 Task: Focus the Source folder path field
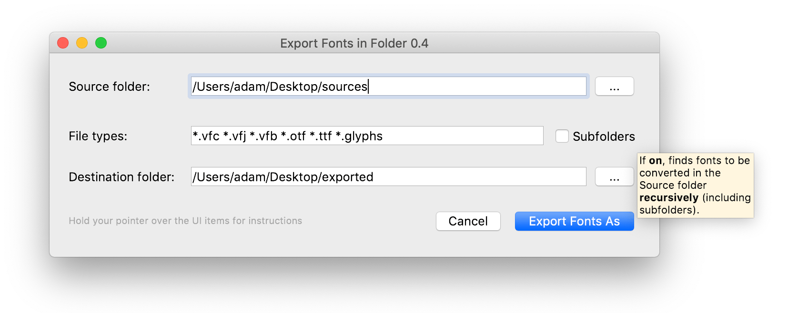pos(389,86)
